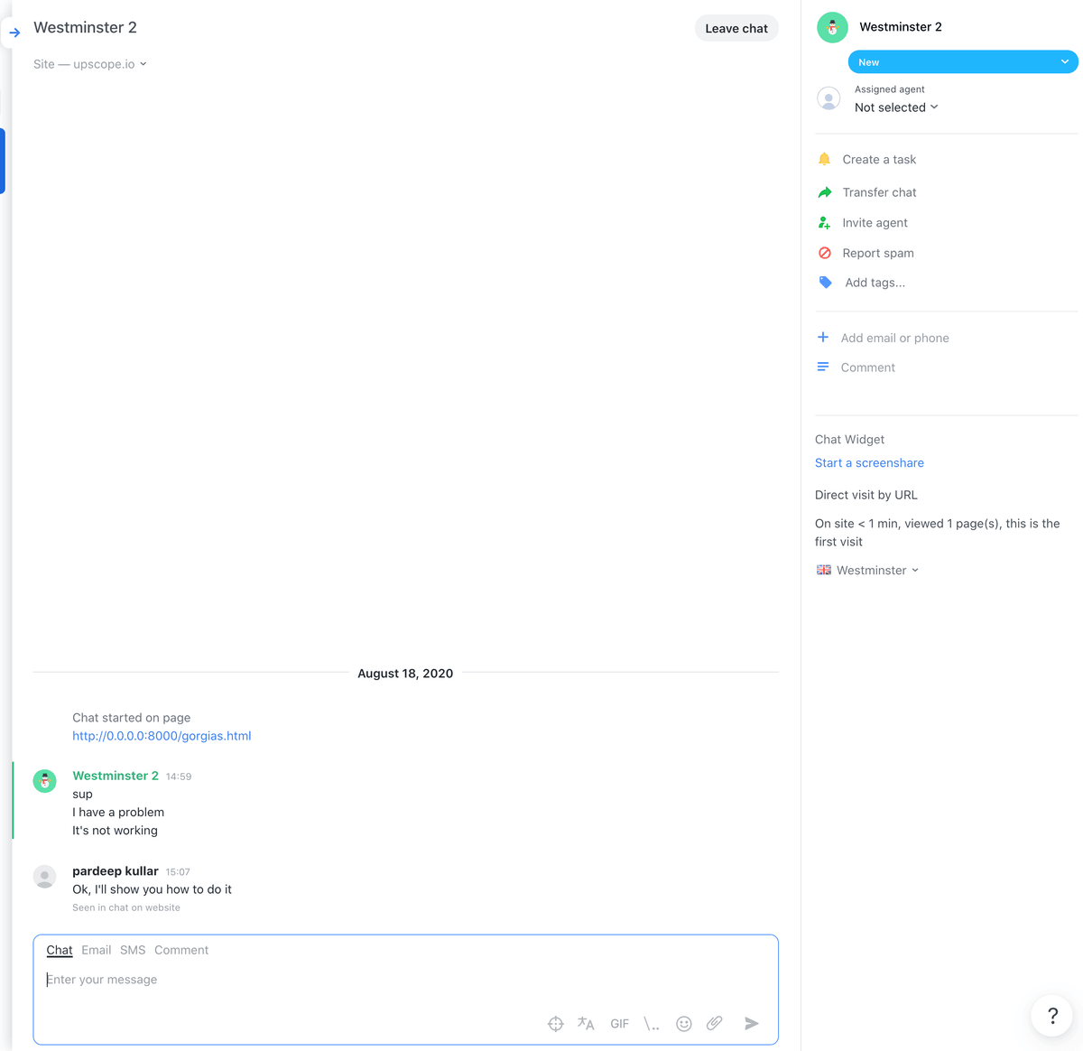Click Invite agent label
Screen dimensions: 1083x1051
(x=875, y=222)
